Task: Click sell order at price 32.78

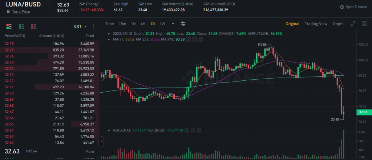Action: click(x=49, y=44)
